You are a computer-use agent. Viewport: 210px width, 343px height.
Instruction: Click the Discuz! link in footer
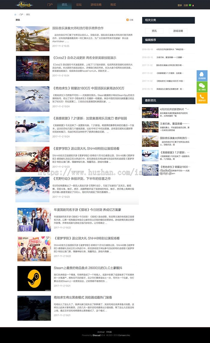click(96, 335)
